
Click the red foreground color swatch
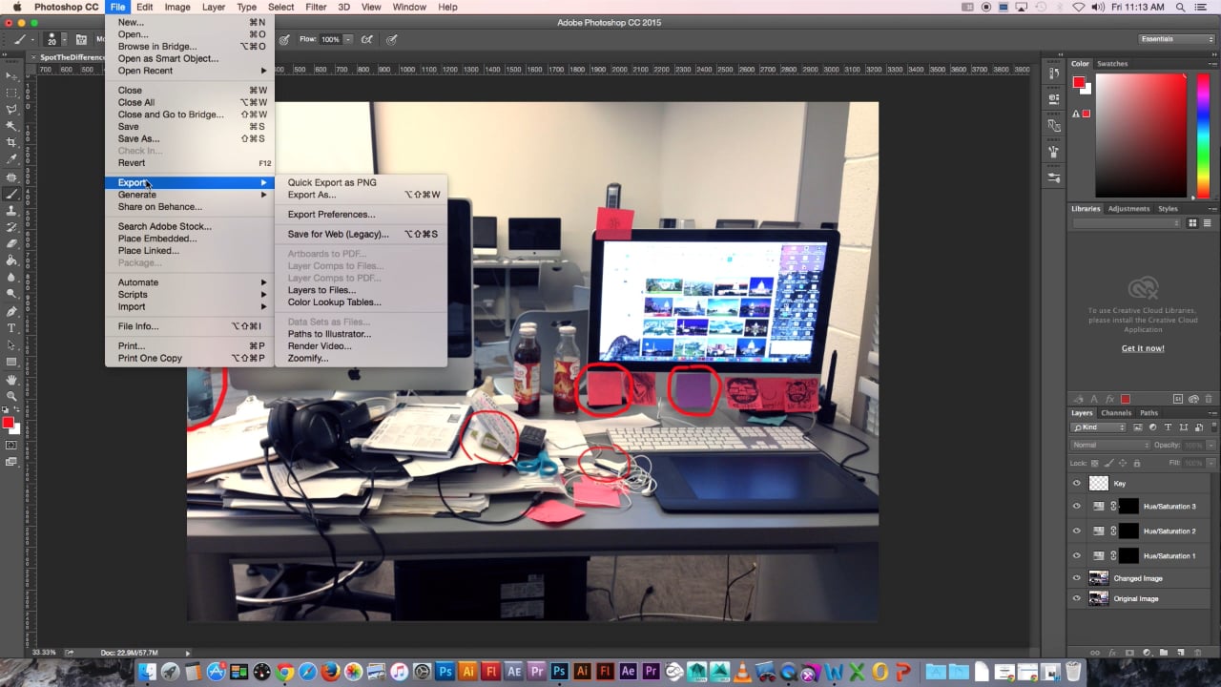(9, 423)
